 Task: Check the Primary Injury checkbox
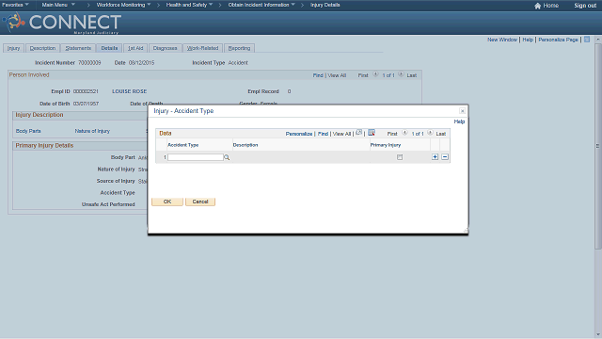tap(400, 157)
